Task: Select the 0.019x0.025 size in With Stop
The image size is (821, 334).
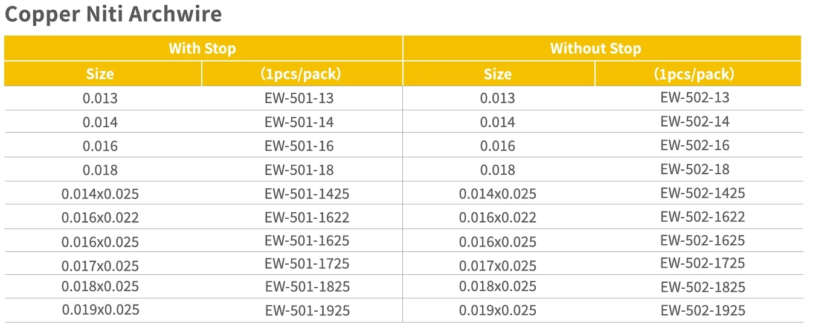Action: tap(100, 310)
